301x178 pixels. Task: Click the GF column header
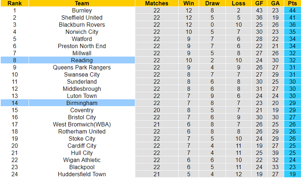coord(259,3)
